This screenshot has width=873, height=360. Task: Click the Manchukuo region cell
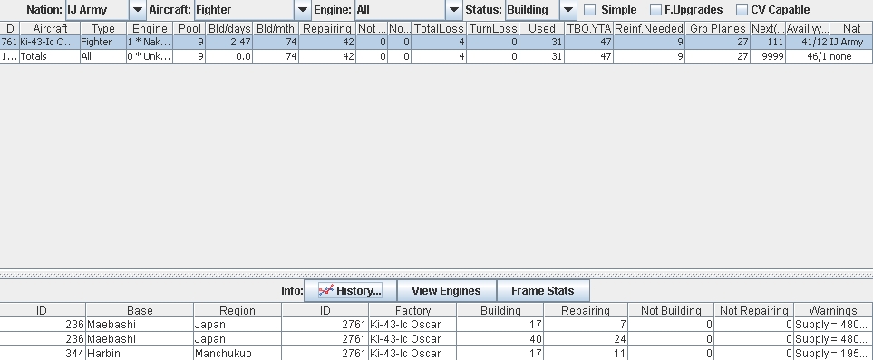point(238,354)
